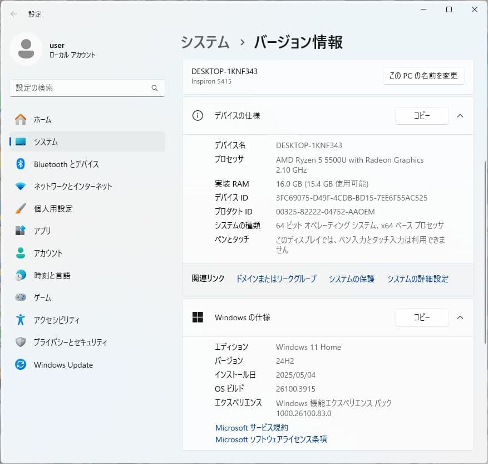Click the ゲーム controller icon

pyautogui.click(x=21, y=297)
